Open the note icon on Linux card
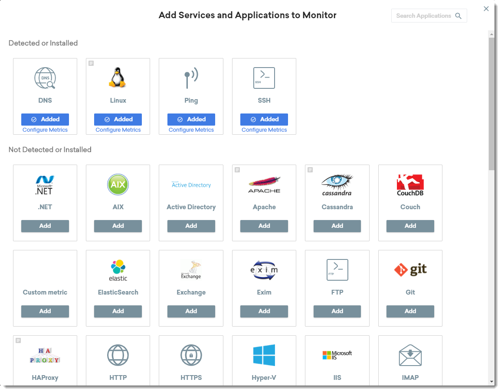The image size is (501, 392). click(91, 63)
